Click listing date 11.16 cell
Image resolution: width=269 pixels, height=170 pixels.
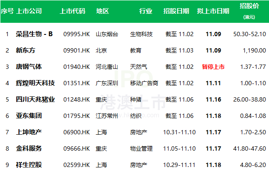213,99
